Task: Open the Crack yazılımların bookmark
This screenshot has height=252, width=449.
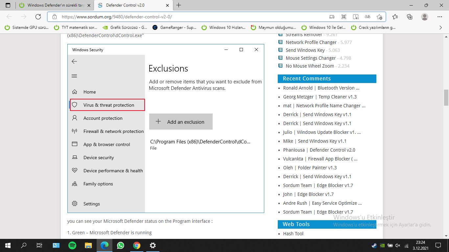Action: pyautogui.click(x=373, y=28)
